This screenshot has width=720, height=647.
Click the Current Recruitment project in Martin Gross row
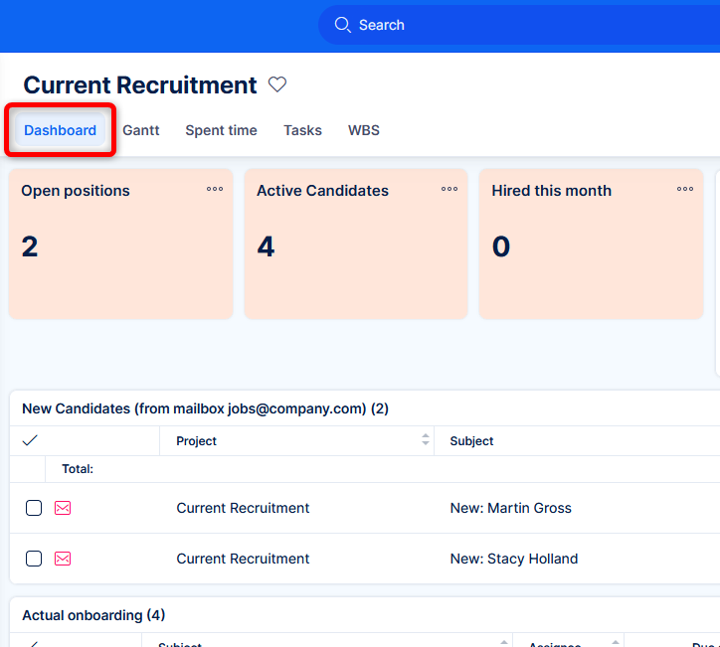(243, 508)
